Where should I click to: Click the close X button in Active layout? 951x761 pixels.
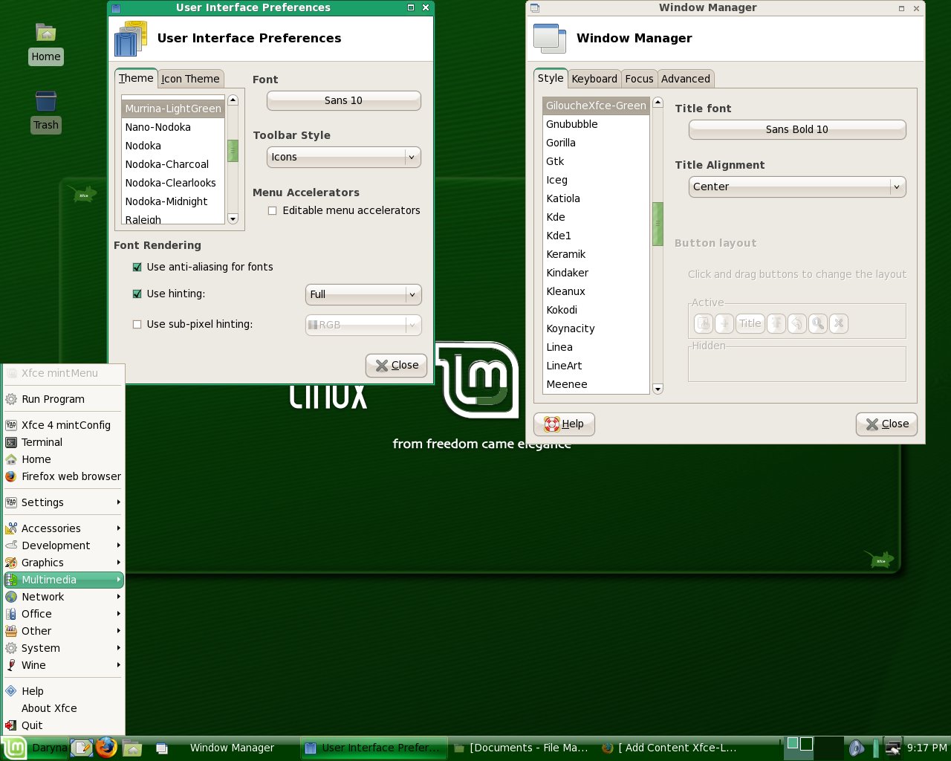[x=839, y=323]
